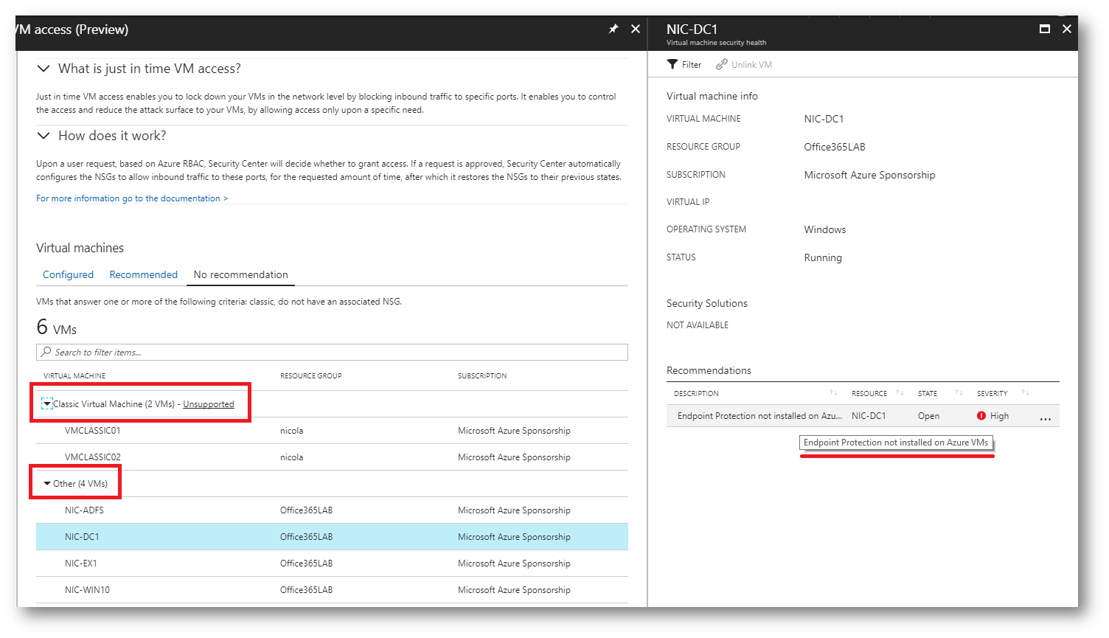
Task: Sort recommendations by DESCRIPTION arrows
Action: (x=833, y=392)
